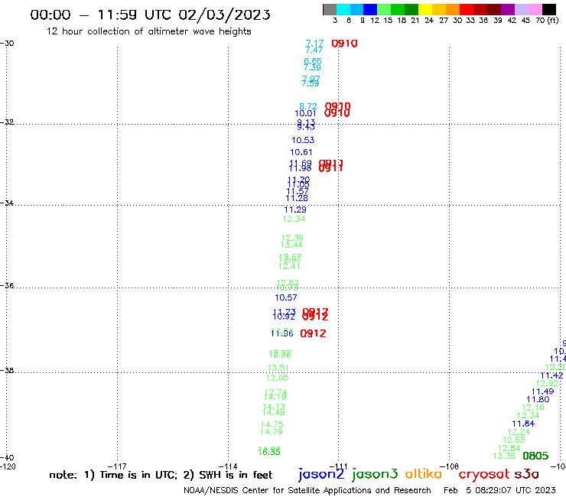This screenshot has height=497, width=566.
Task: Select the lavender 45 ft legend swatch
Action: point(521,9)
